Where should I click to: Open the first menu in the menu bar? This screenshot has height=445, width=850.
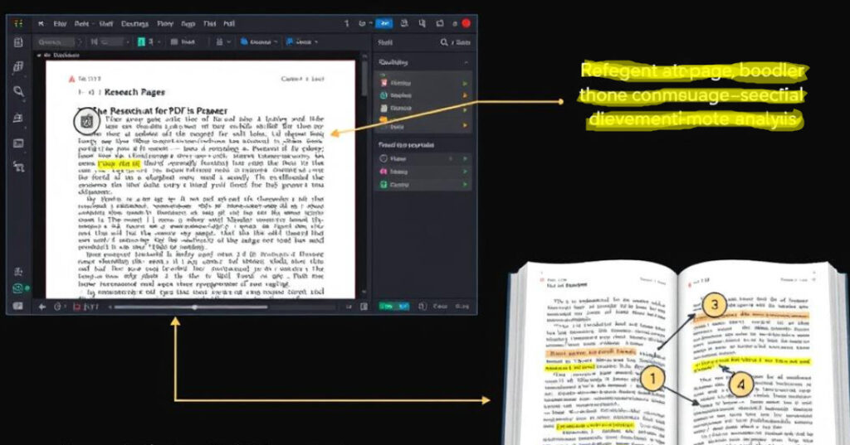[x=62, y=24]
